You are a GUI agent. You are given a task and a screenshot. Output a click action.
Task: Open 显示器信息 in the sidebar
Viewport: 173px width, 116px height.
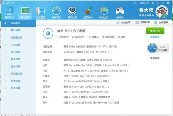(17, 74)
